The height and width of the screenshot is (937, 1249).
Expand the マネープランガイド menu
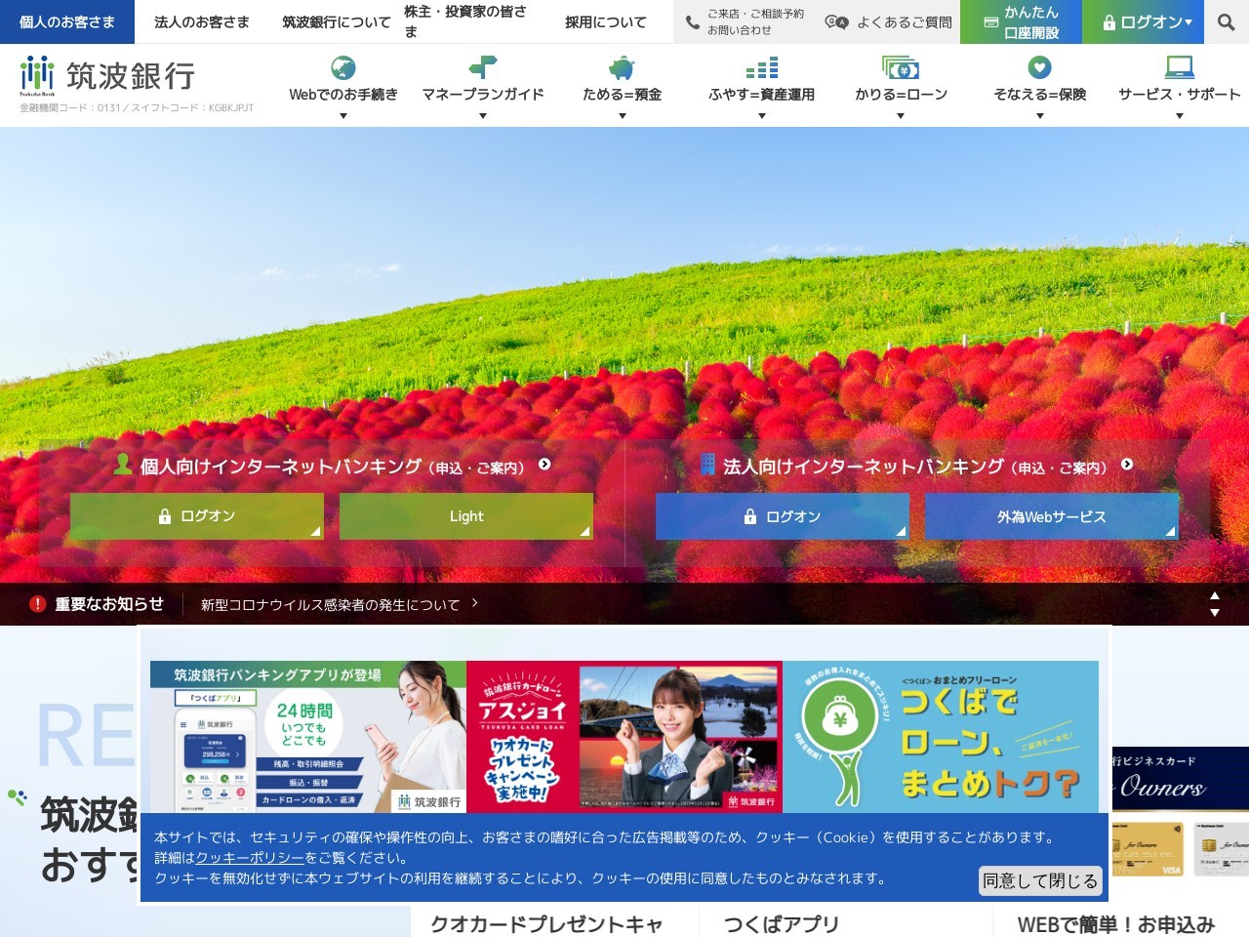pos(483,116)
